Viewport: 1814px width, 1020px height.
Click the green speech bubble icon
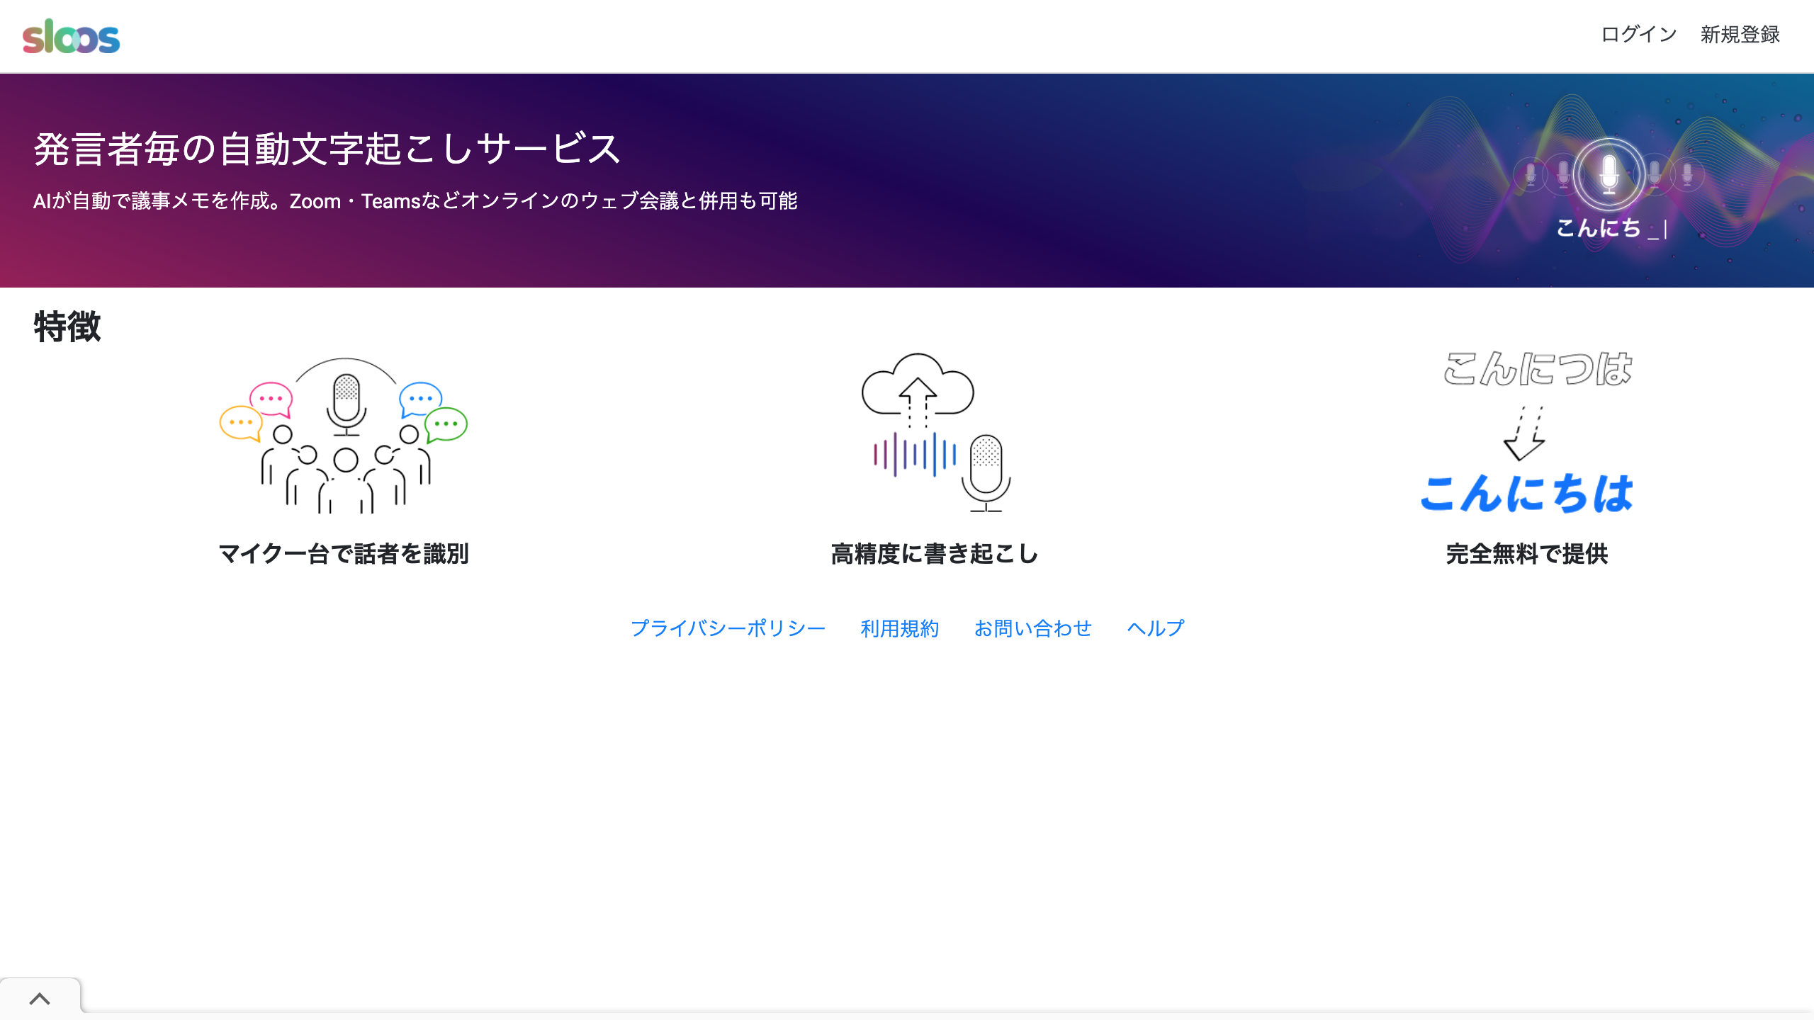click(447, 425)
